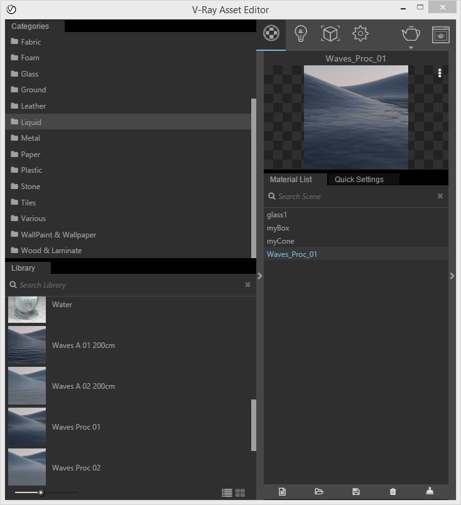Open the Ground category folder

pyautogui.click(x=128, y=90)
